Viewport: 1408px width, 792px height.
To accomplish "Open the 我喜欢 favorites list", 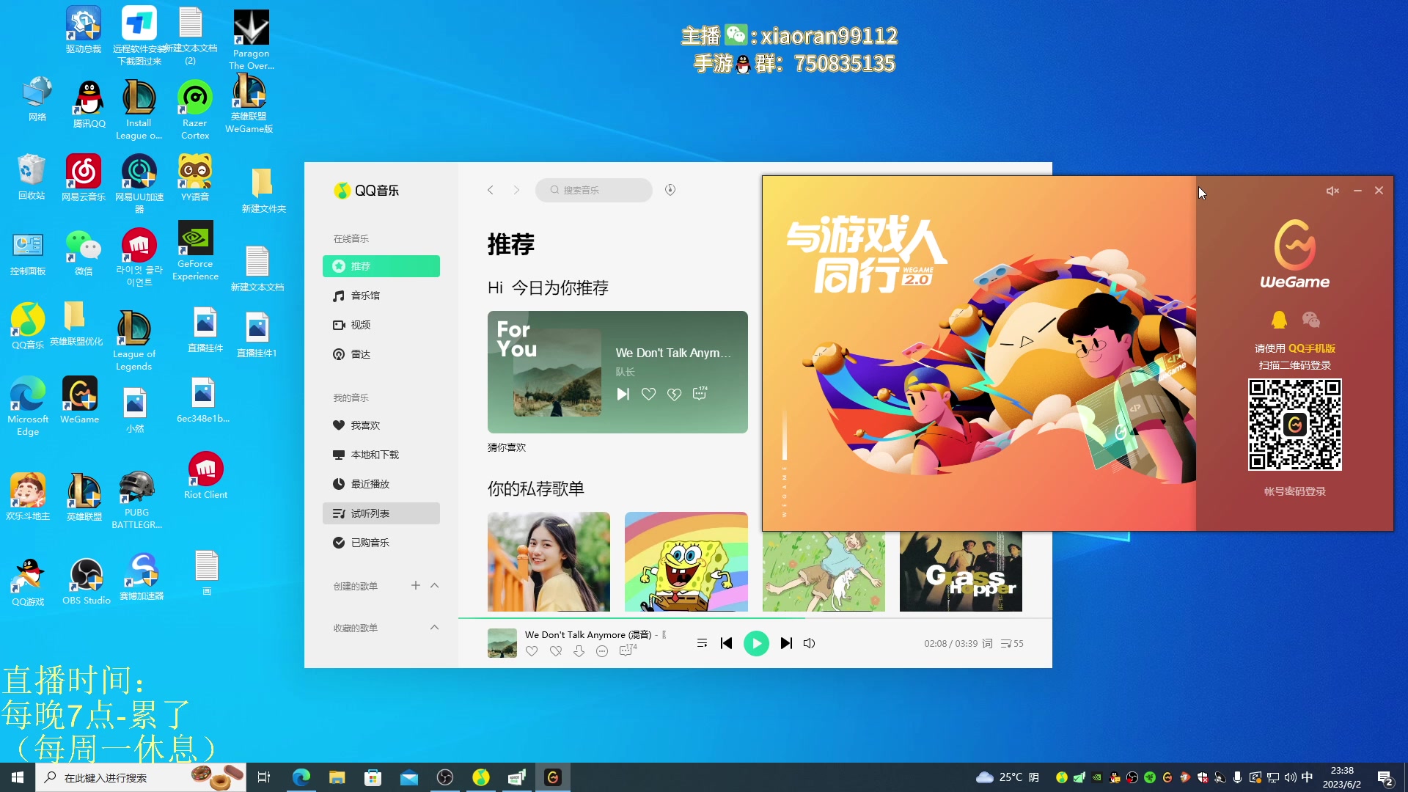I will [381, 425].
